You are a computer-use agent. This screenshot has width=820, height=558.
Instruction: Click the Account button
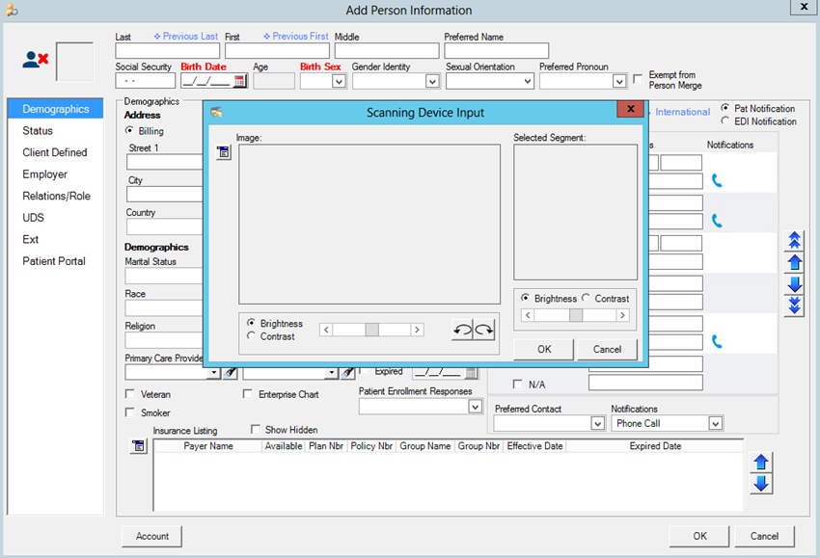pyautogui.click(x=152, y=536)
